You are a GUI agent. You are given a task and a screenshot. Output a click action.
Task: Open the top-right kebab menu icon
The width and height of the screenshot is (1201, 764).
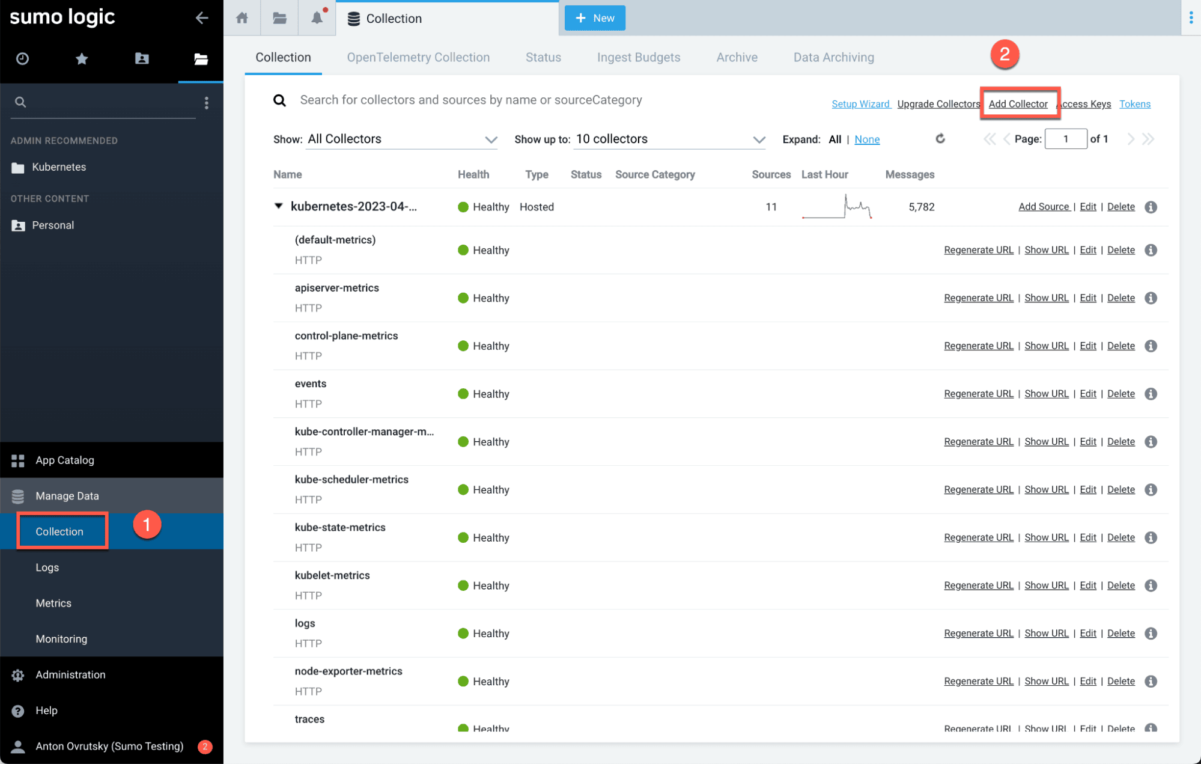point(1191,18)
